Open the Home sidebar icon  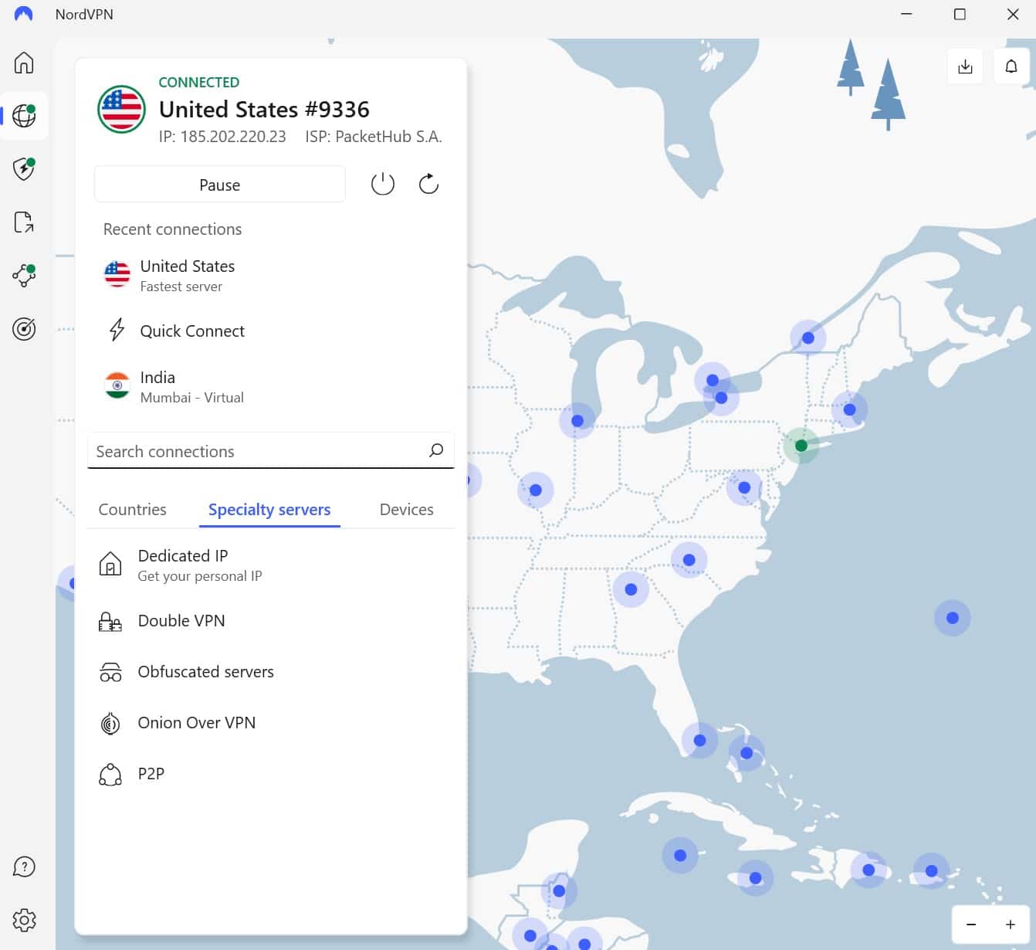click(24, 63)
